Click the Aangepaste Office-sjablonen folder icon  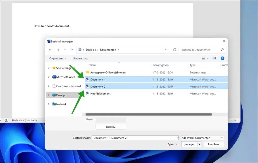click(x=87, y=72)
